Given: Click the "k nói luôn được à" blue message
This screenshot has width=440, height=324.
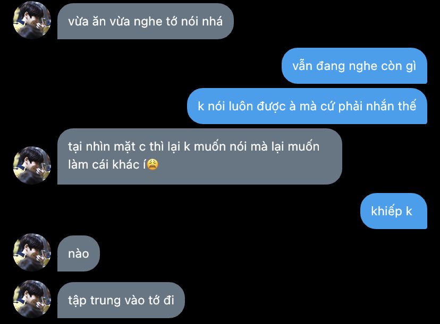Looking at the screenshot, I should (307, 106).
